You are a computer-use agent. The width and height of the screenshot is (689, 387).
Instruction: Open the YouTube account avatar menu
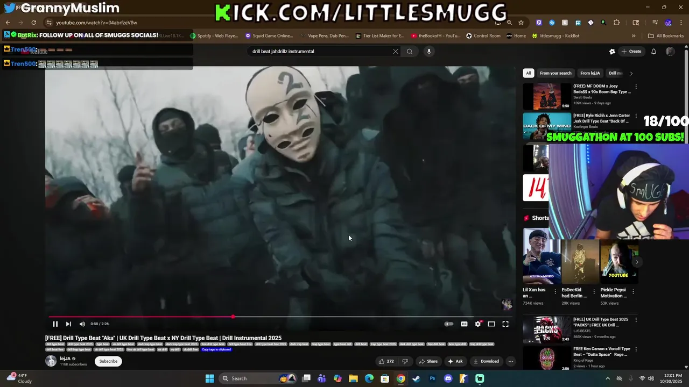(670, 52)
